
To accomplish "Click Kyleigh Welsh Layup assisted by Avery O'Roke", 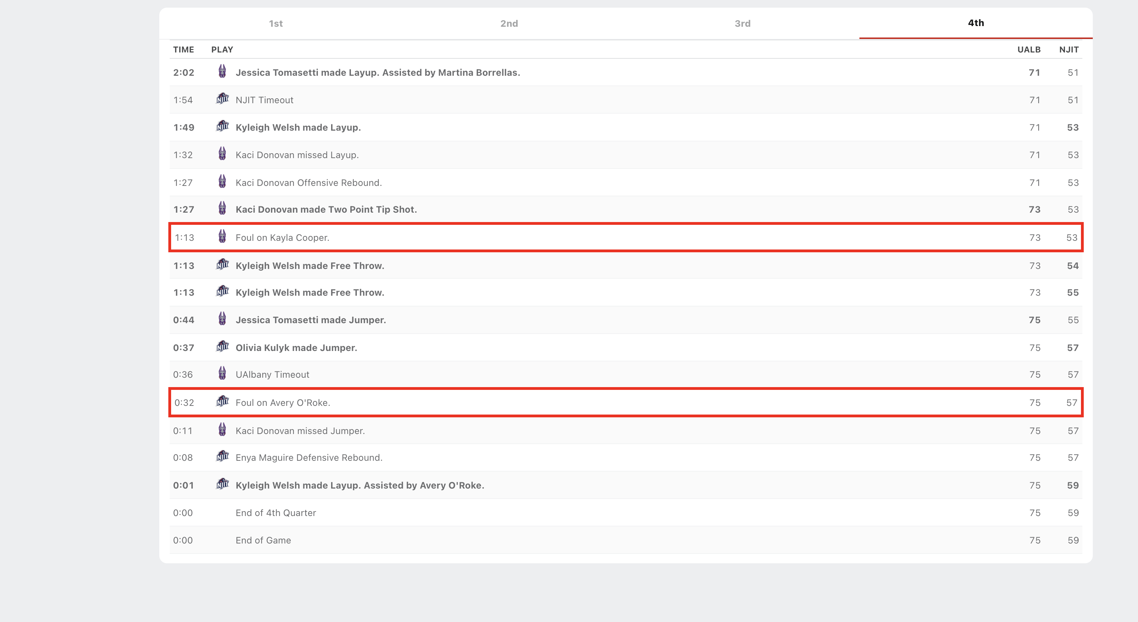I will coord(360,485).
